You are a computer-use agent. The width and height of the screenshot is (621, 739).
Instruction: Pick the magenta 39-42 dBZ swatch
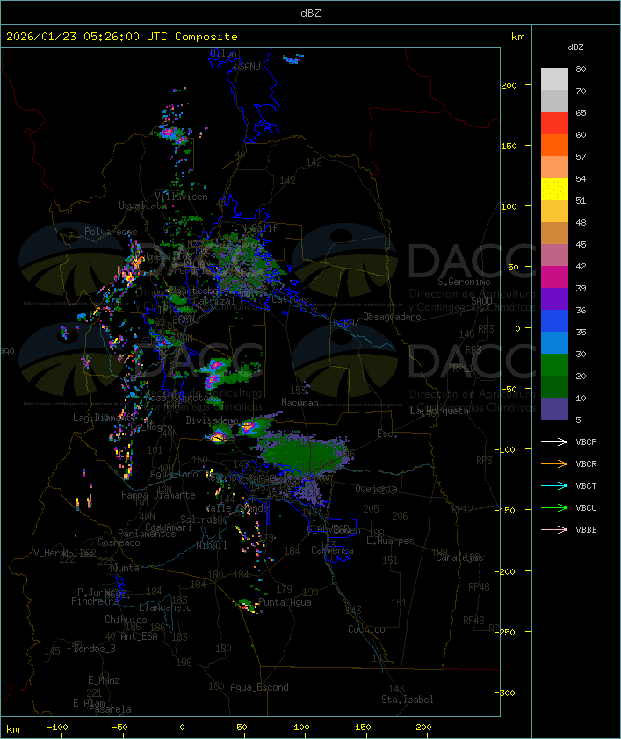click(x=554, y=276)
